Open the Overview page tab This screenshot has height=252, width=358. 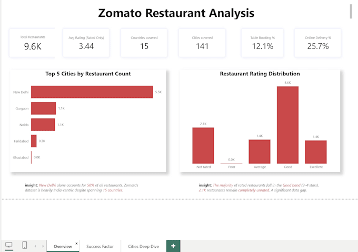point(63,246)
